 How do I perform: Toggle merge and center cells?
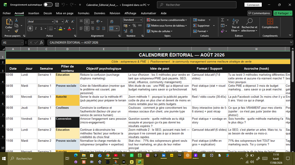click(x=111, y=28)
